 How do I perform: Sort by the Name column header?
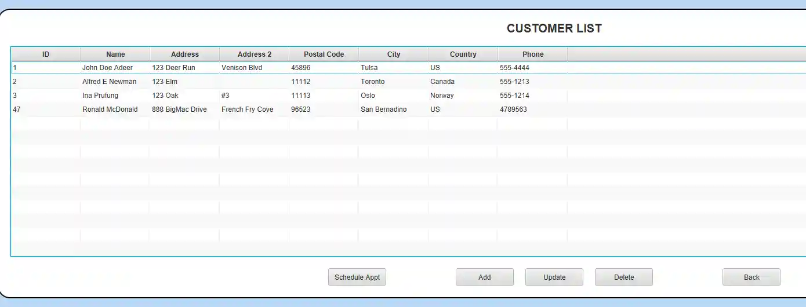(x=115, y=54)
